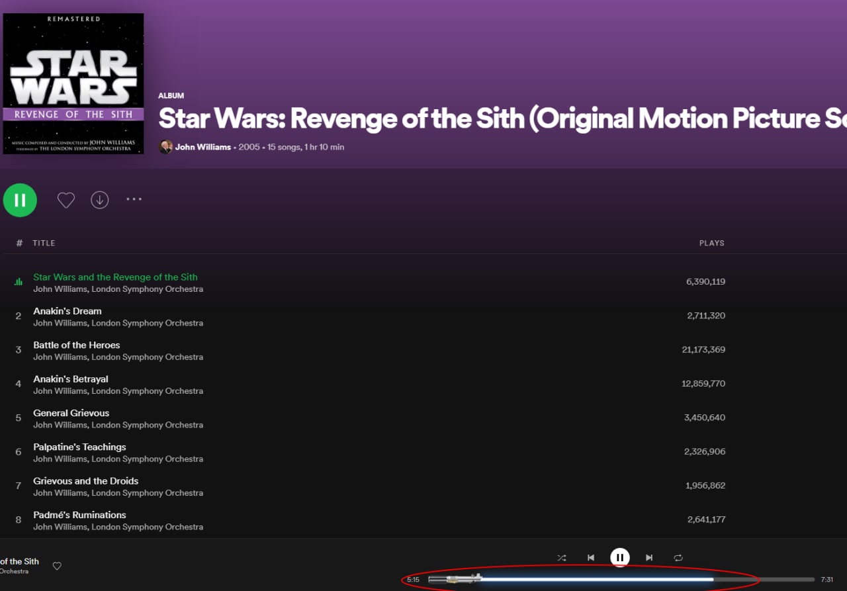
Task: Open the John Williams artist link in the header
Action: [x=203, y=147]
